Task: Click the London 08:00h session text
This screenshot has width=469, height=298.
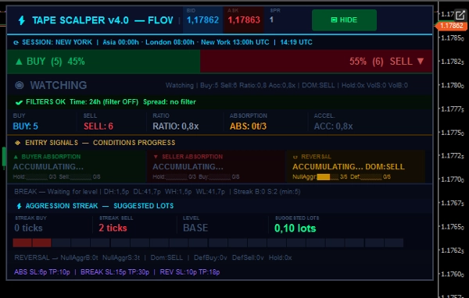Action: pos(170,42)
